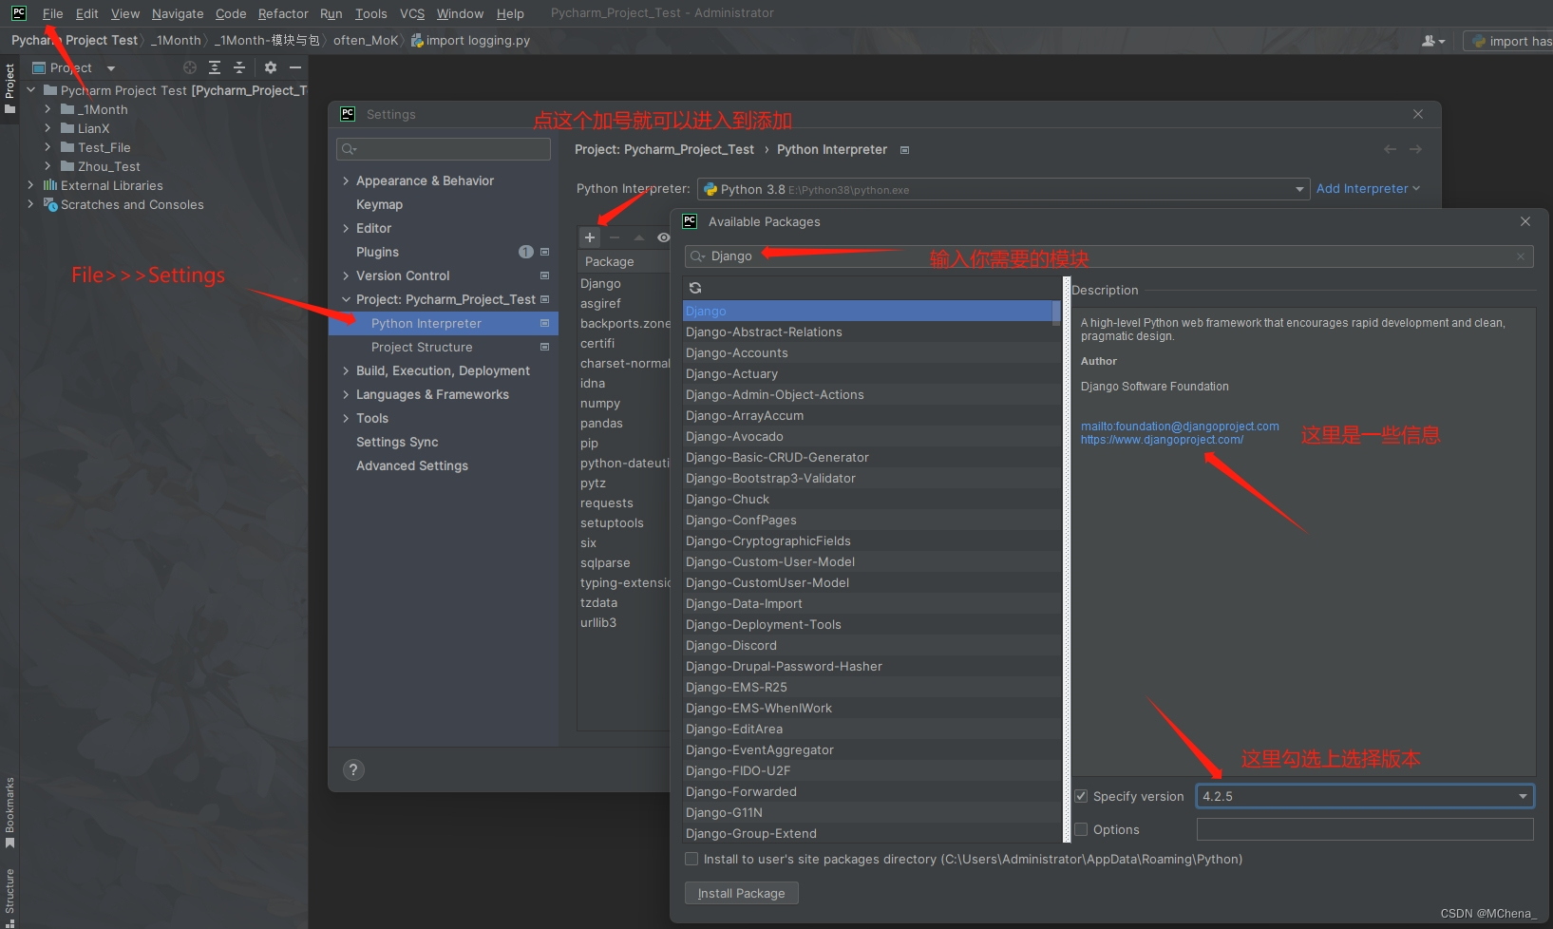Screen dimensions: 1553x929
Task: Click project-level icon next to Version Control
Action: pos(545,275)
